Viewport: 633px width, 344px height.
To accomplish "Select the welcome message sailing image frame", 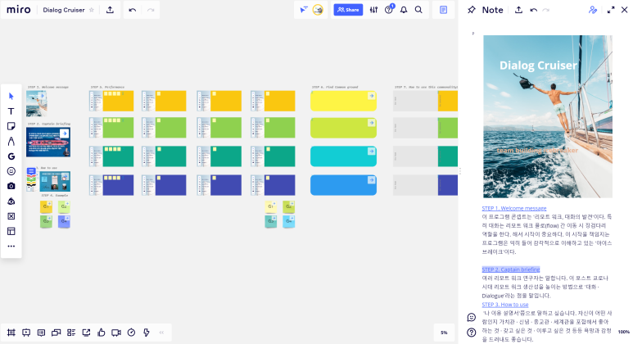I will [x=36, y=104].
